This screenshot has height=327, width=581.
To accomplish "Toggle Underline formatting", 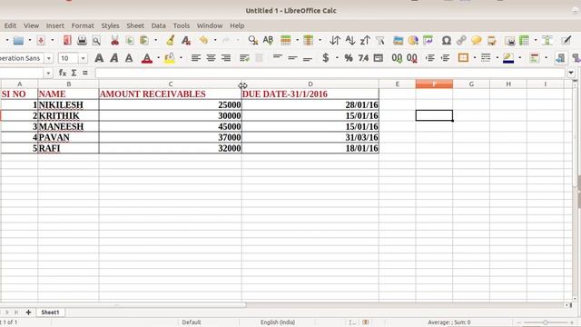I will [129, 58].
